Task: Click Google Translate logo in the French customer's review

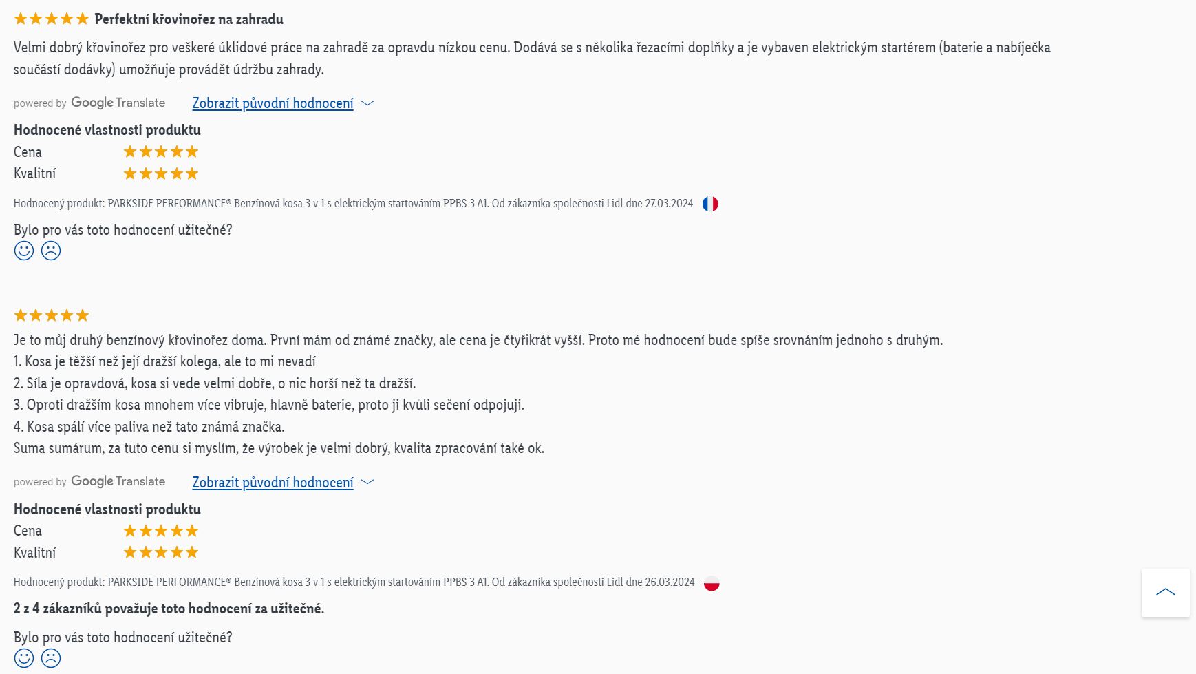Action: 118,103
